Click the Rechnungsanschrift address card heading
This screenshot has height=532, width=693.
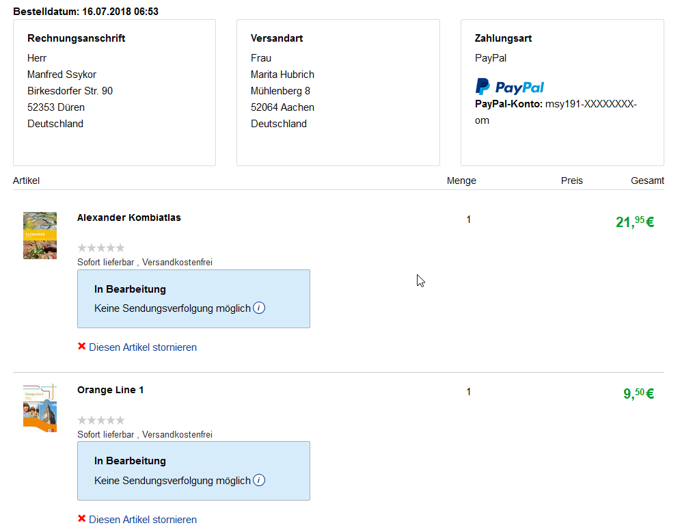pos(77,38)
